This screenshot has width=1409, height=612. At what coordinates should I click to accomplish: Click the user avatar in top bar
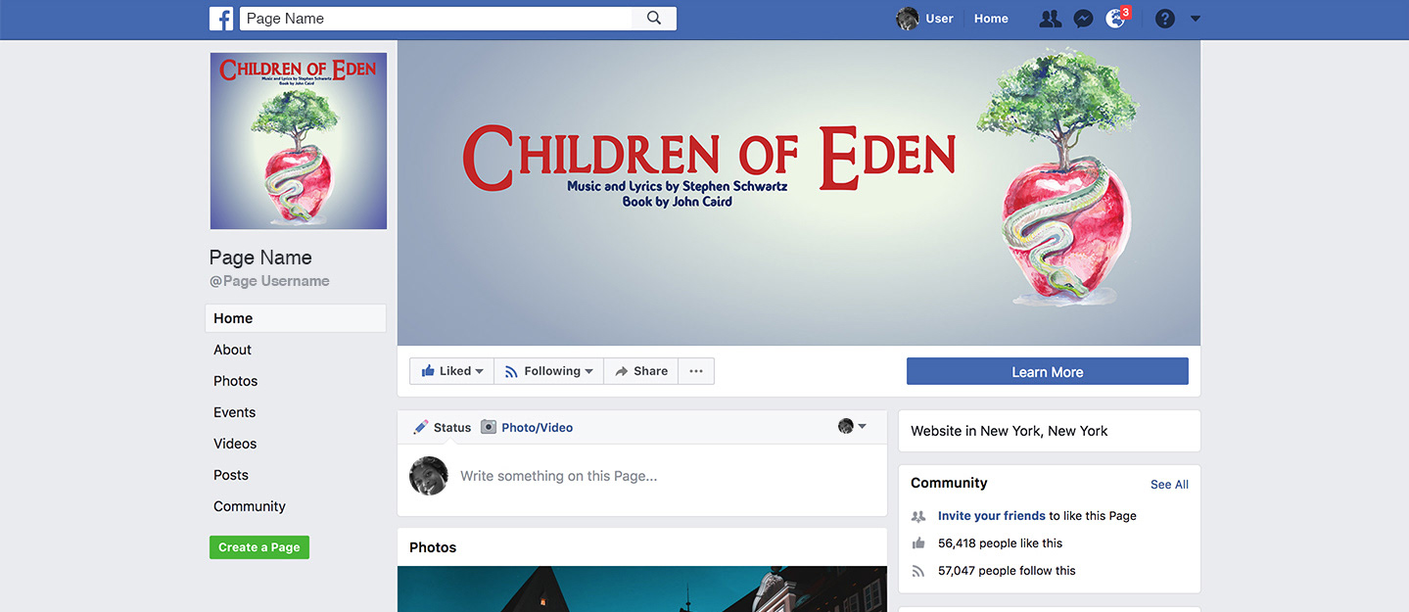coord(908,19)
